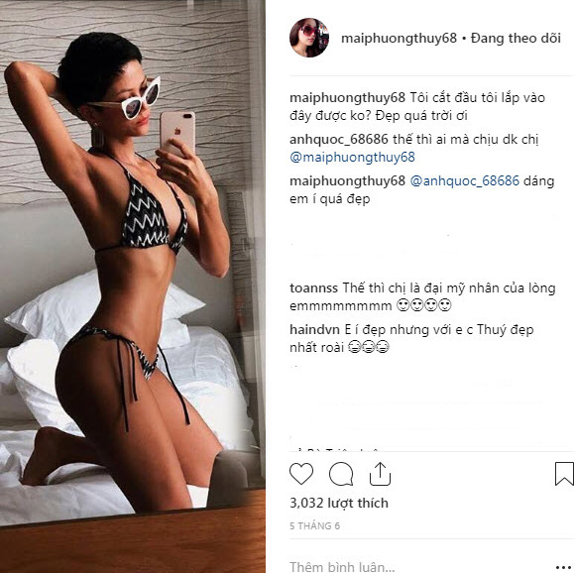Click the @anhquoc_68686 mention link

click(x=465, y=180)
